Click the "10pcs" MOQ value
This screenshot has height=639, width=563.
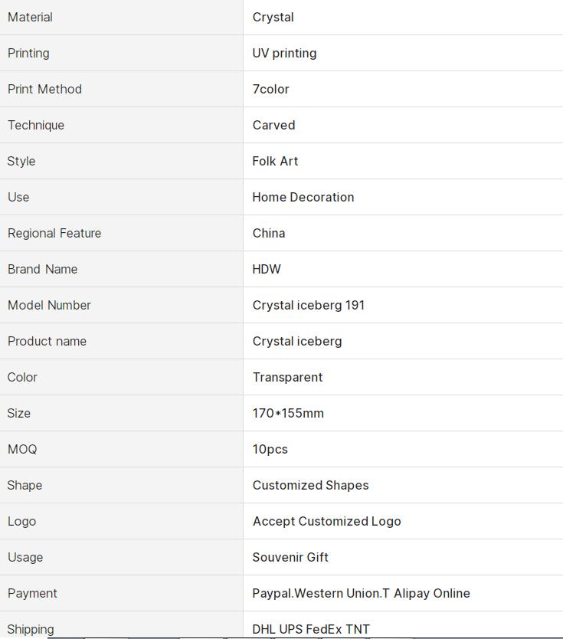pyautogui.click(x=270, y=449)
